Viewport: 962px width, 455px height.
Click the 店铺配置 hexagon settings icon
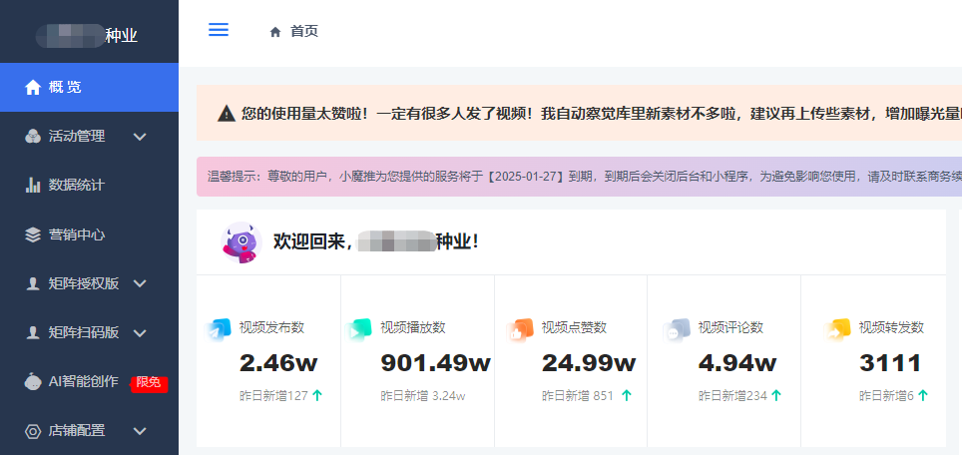point(33,431)
